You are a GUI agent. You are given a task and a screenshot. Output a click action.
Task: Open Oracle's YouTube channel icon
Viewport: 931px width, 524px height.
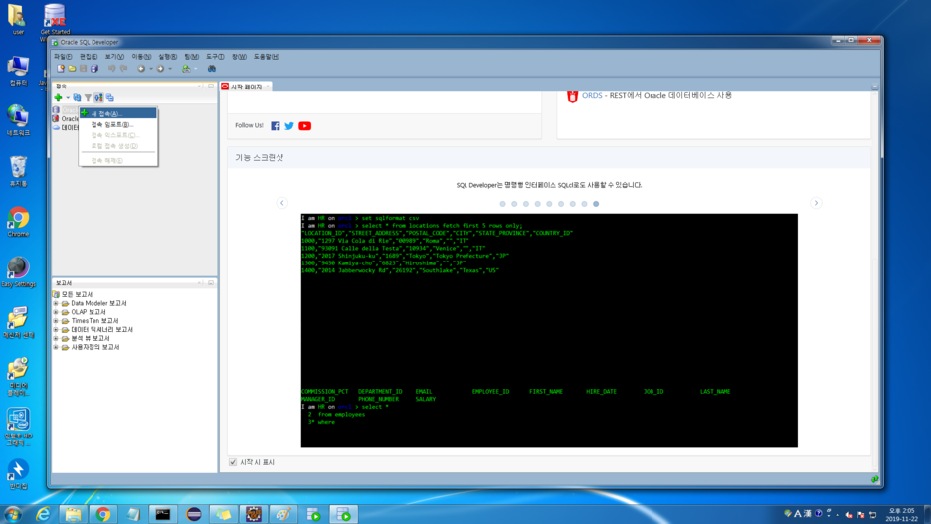pos(304,126)
